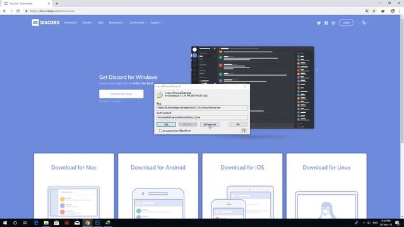404x227 pixels.
Task: Click browser forward arrow
Action: [x=11, y=11]
